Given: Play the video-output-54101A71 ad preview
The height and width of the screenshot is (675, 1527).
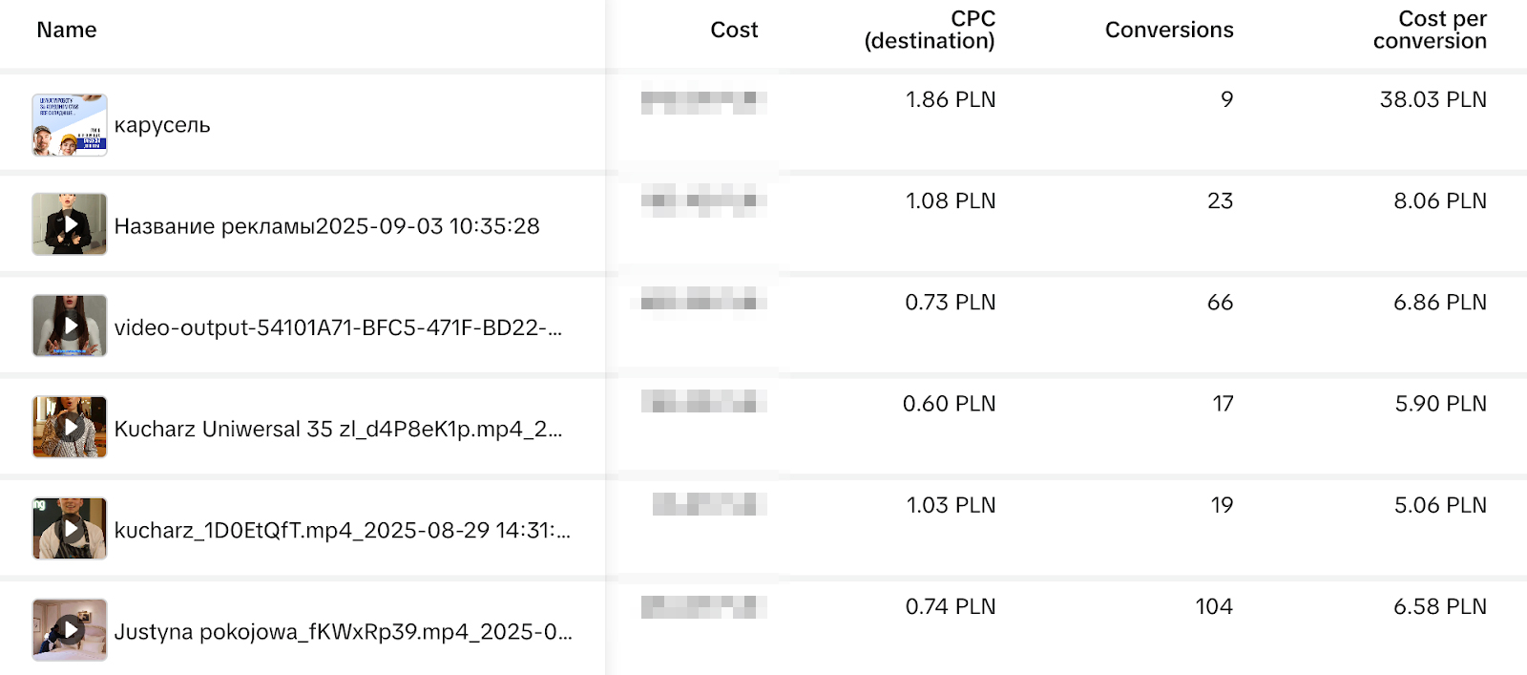Looking at the screenshot, I should click(70, 326).
